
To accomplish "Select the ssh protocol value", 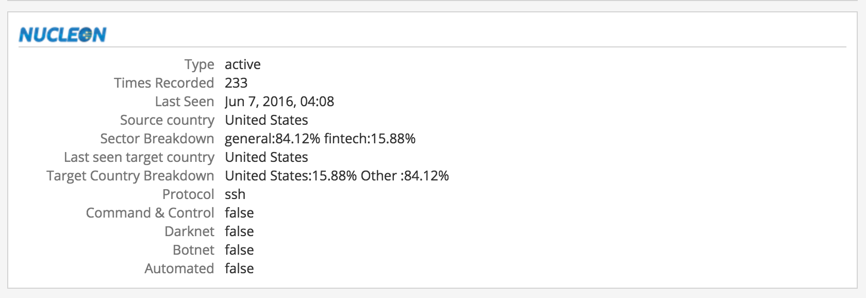I will tap(235, 194).
